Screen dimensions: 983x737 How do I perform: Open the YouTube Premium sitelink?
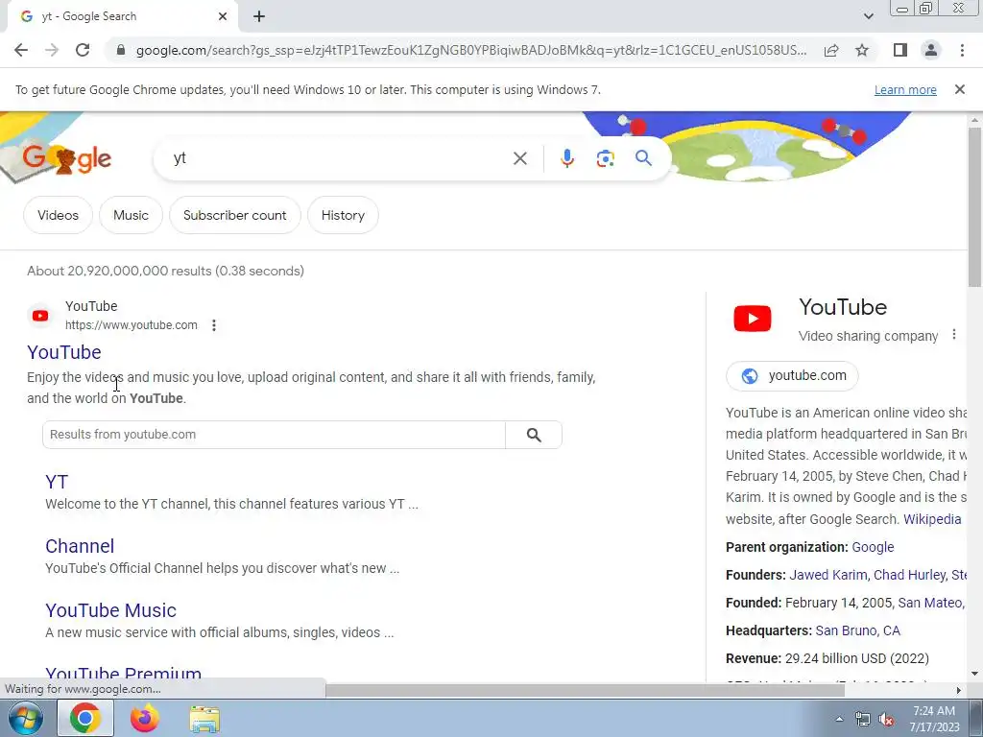tap(123, 673)
